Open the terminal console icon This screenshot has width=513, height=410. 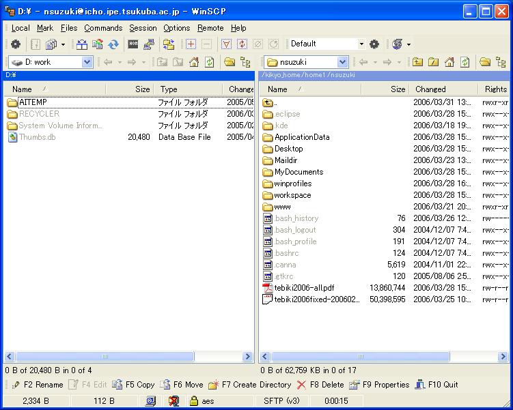click(x=133, y=44)
